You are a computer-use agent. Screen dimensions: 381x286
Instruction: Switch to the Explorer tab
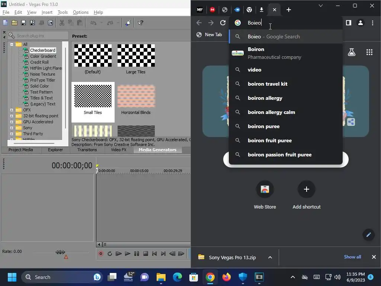pyautogui.click(x=55, y=150)
